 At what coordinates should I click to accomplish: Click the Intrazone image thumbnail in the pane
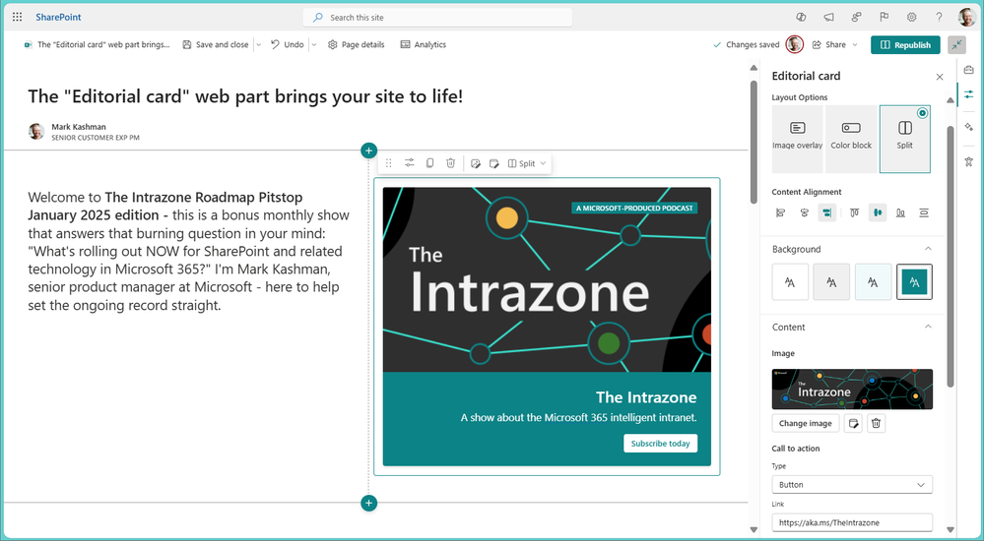[852, 390]
